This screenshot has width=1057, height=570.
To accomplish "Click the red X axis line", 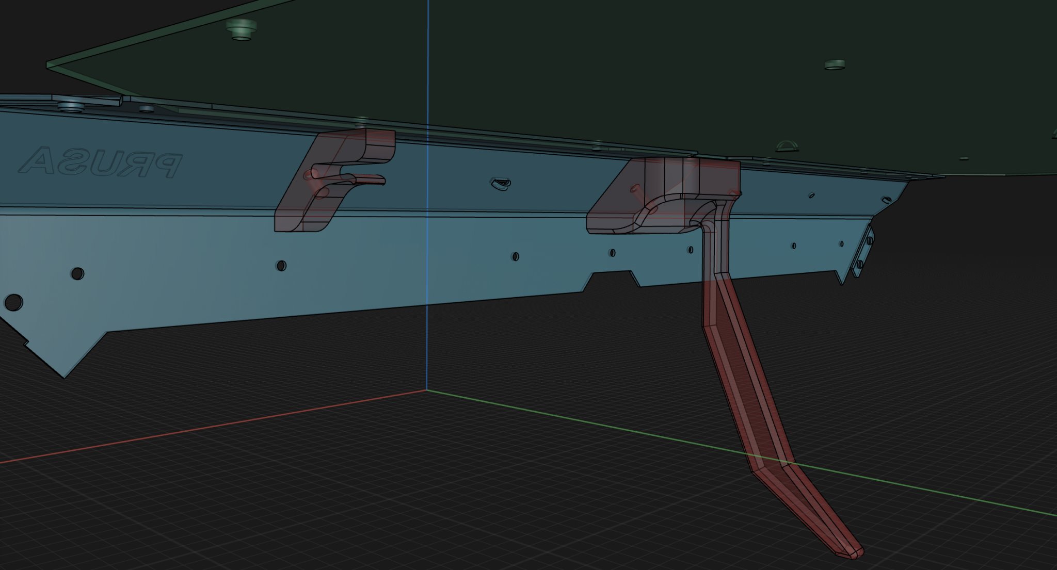I will [x=206, y=428].
